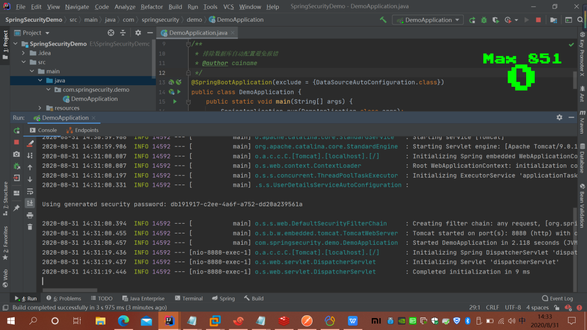The width and height of the screenshot is (587, 330).
Task: Collapse the java folder node
Action: 40,80
